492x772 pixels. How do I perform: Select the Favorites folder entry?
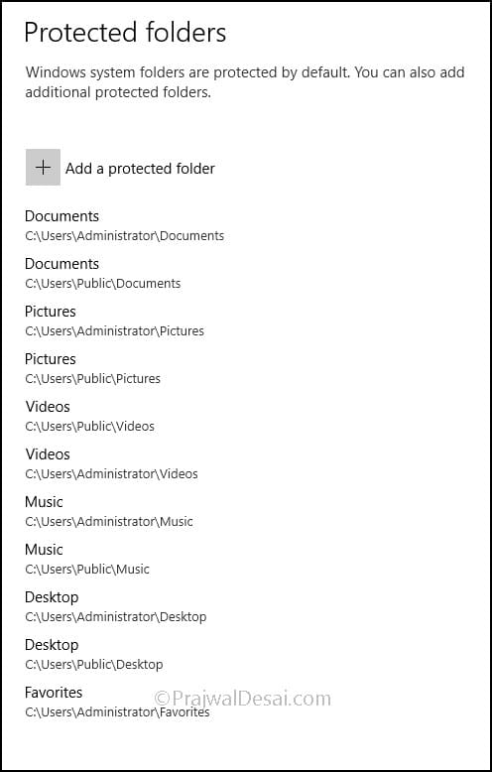(118, 704)
